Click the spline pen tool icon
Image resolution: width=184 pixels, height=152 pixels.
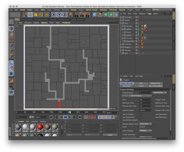click(x=100, y=15)
